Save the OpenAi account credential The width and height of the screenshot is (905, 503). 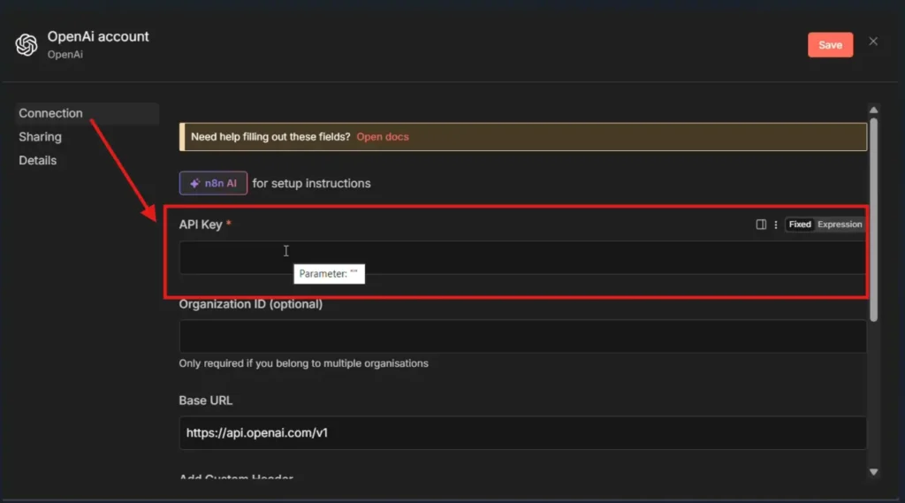[x=830, y=45]
